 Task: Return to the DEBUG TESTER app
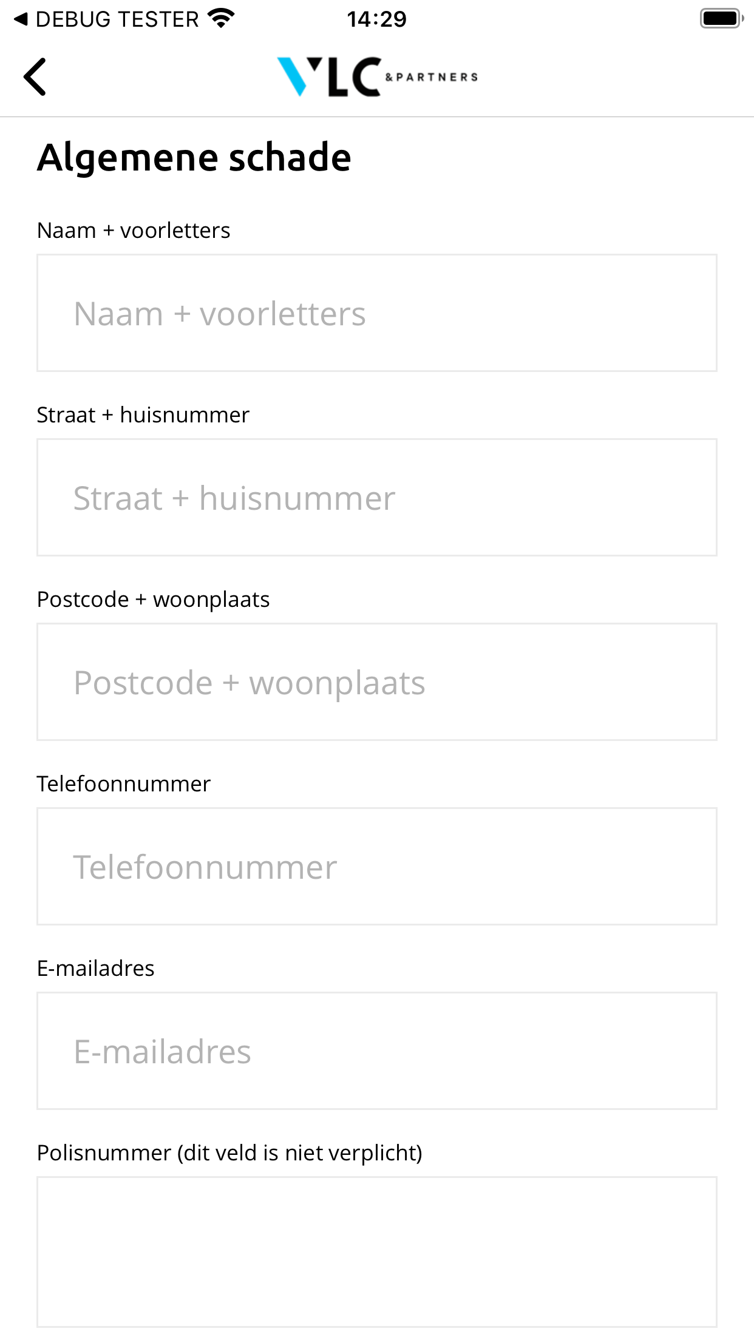106,19
